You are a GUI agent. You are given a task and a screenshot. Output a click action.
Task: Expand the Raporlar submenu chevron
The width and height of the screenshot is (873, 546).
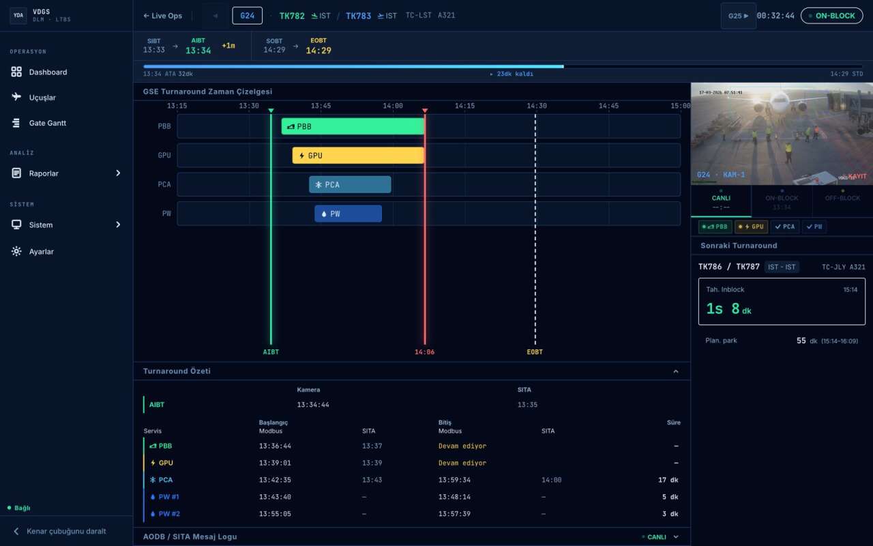(x=118, y=173)
